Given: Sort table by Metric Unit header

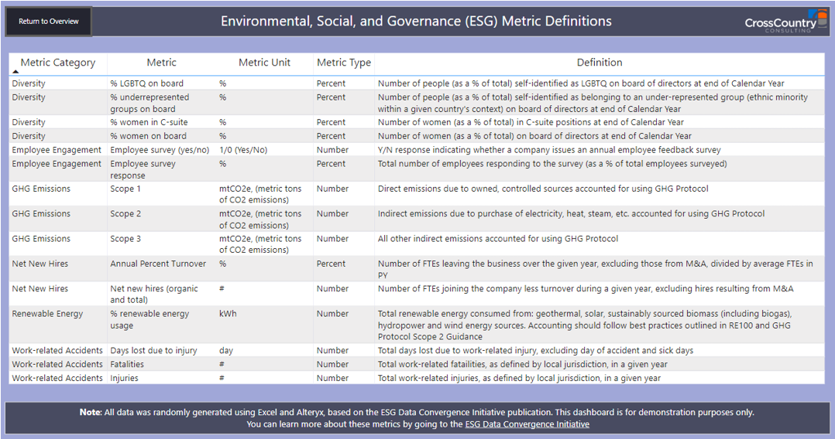Looking at the screenshot, I should tap(264, 63).
